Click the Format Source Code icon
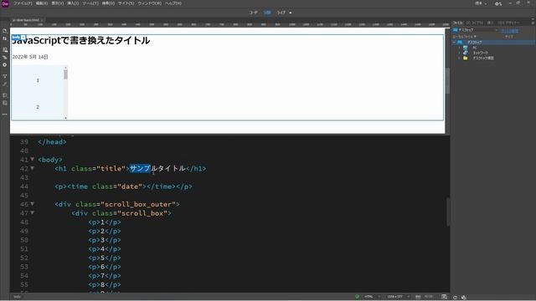The image size is (536, 301). point(5,84)
